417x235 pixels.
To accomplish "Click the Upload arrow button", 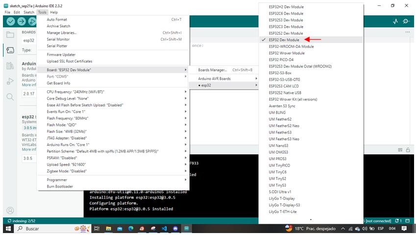I will (x=22, y=21).
